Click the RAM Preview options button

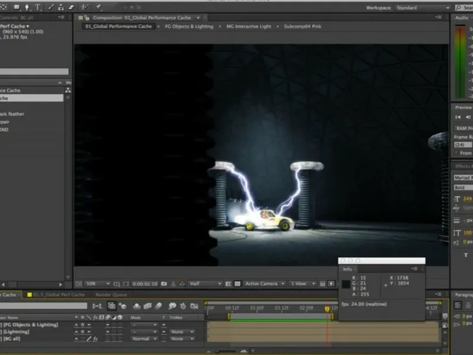463,128
